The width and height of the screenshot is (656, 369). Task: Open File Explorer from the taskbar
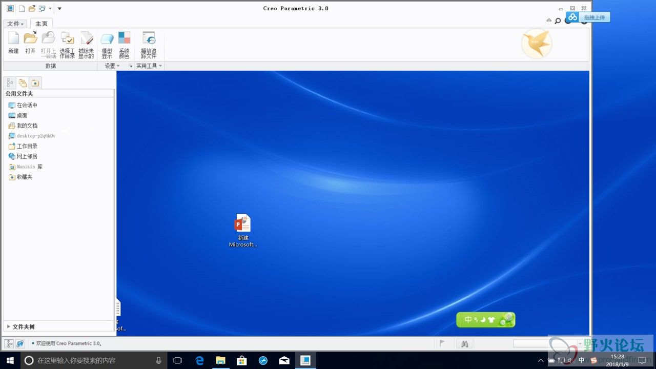pos(221,360)
